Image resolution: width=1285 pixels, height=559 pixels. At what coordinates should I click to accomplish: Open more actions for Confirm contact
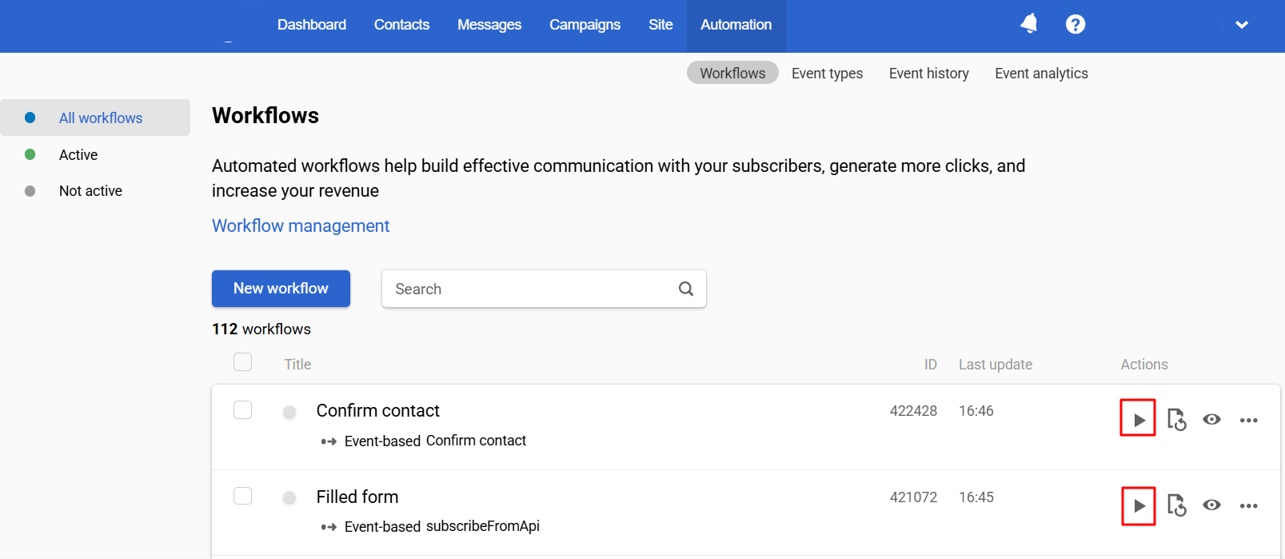coord(1249,420)
